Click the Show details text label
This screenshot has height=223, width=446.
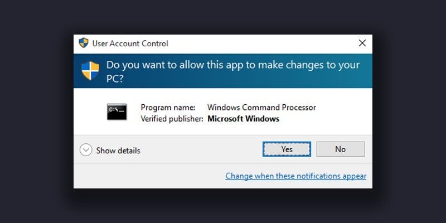click(x=118, y=151)
